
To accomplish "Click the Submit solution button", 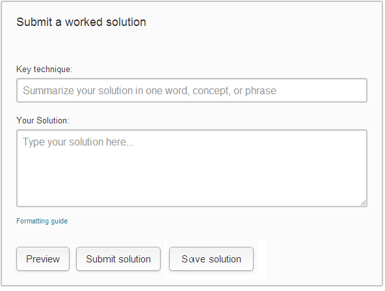I will [118, 259].
